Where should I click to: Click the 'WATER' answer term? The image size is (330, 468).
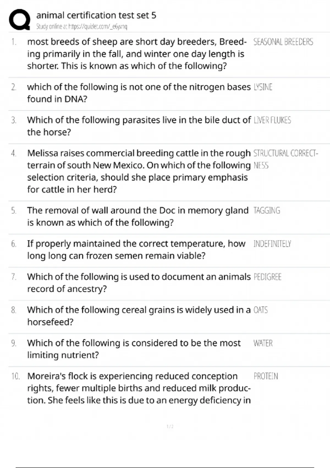pos(263,343)
